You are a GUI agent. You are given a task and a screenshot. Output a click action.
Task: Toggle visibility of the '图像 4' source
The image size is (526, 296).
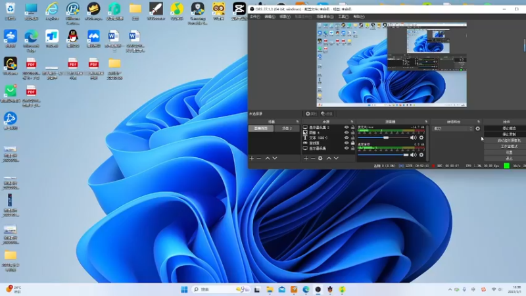(x=347, y=133)
